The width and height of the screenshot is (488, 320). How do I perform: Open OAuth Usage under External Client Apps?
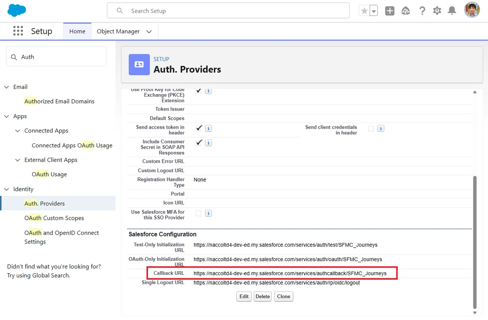click(49, 174)
